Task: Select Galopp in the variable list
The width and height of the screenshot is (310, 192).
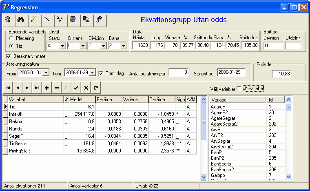Action: [x=247, y=175]
